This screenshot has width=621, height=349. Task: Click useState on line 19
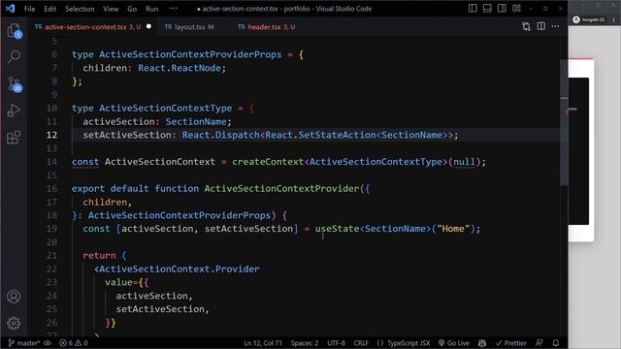tap(337, 229)
